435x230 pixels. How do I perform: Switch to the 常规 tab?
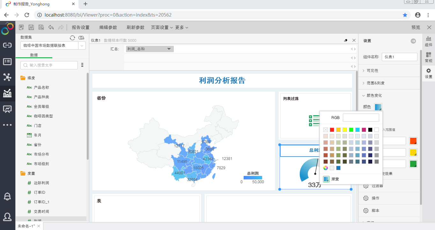(x=429, y=57)
